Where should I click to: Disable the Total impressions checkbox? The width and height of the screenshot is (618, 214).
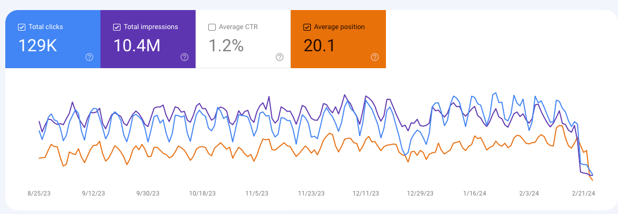117,27
